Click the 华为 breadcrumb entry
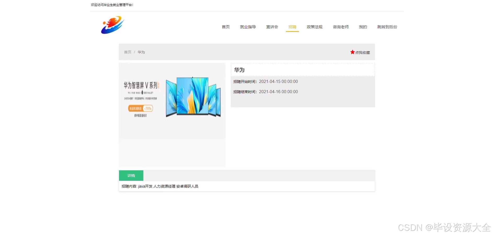 click(141, 52)
